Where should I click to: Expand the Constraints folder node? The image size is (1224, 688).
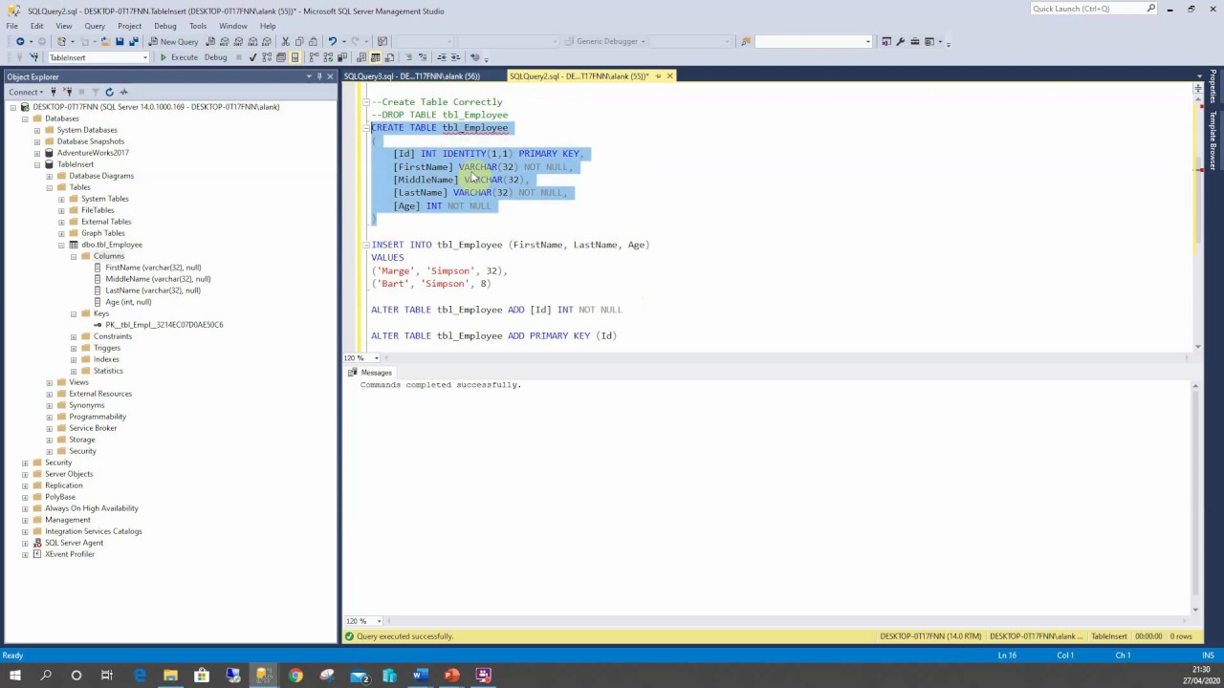click(x=74, y=336)
